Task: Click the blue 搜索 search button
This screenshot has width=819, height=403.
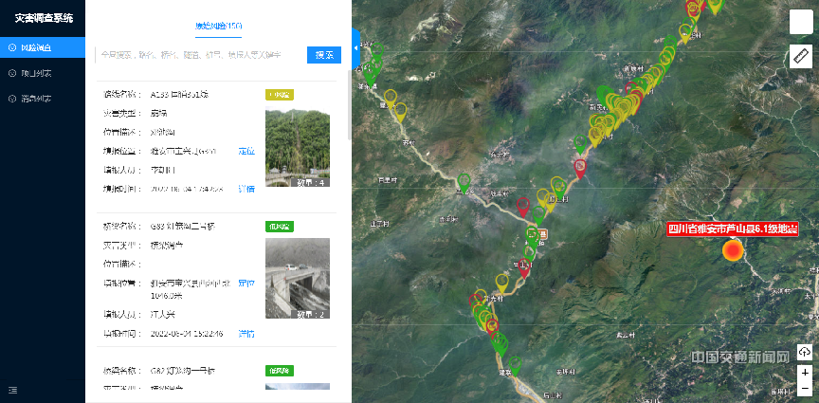Action: tap(323, 55)
